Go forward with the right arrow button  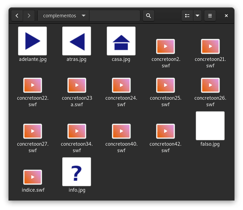pyautogui.click(x=29, y=16)
